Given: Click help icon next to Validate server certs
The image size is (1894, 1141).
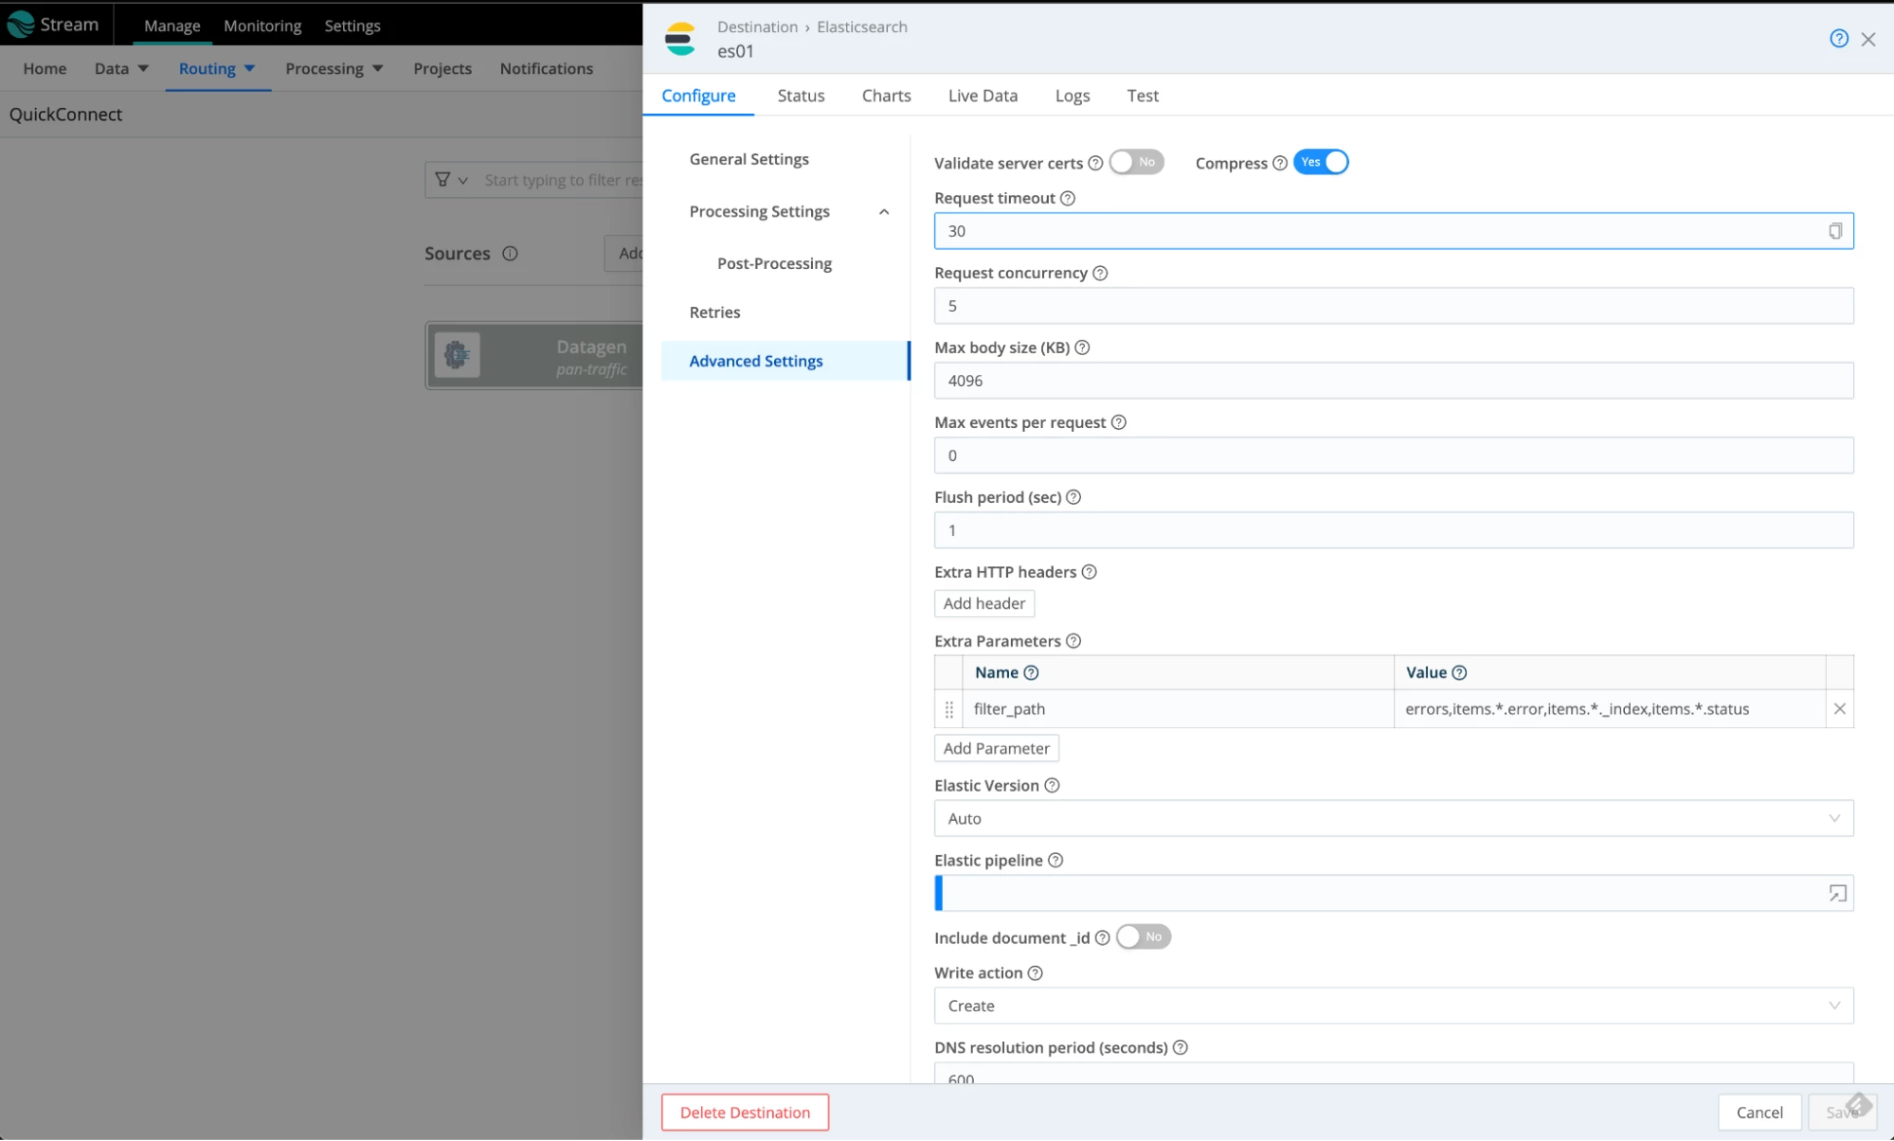Looking at the screenshot, I should tap(1095, 163).
